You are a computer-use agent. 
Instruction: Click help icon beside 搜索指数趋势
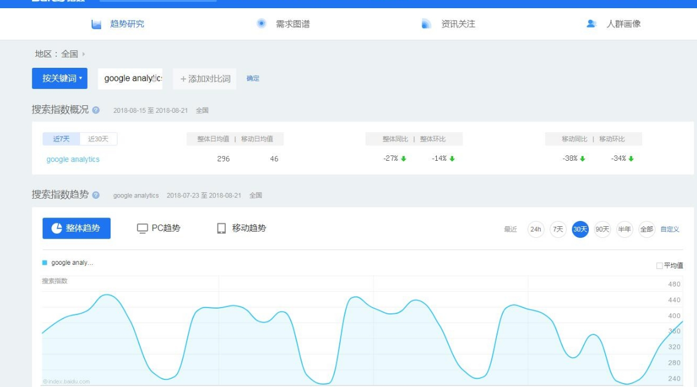(x=96, y=195)
